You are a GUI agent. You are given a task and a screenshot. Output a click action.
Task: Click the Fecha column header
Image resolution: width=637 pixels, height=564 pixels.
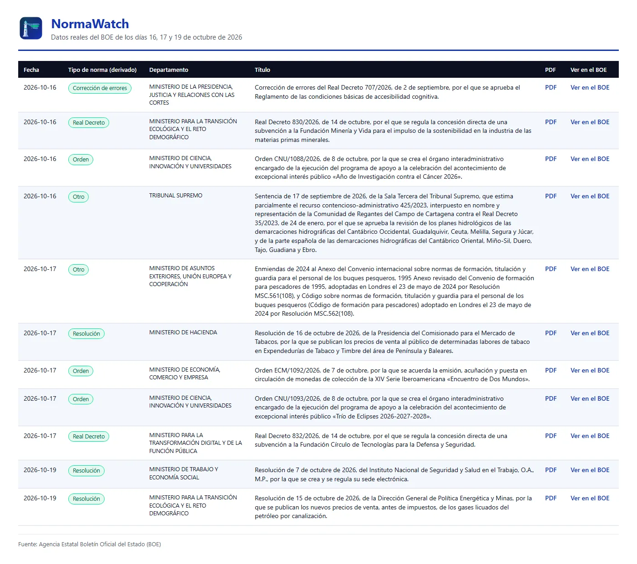click(31, 70)
